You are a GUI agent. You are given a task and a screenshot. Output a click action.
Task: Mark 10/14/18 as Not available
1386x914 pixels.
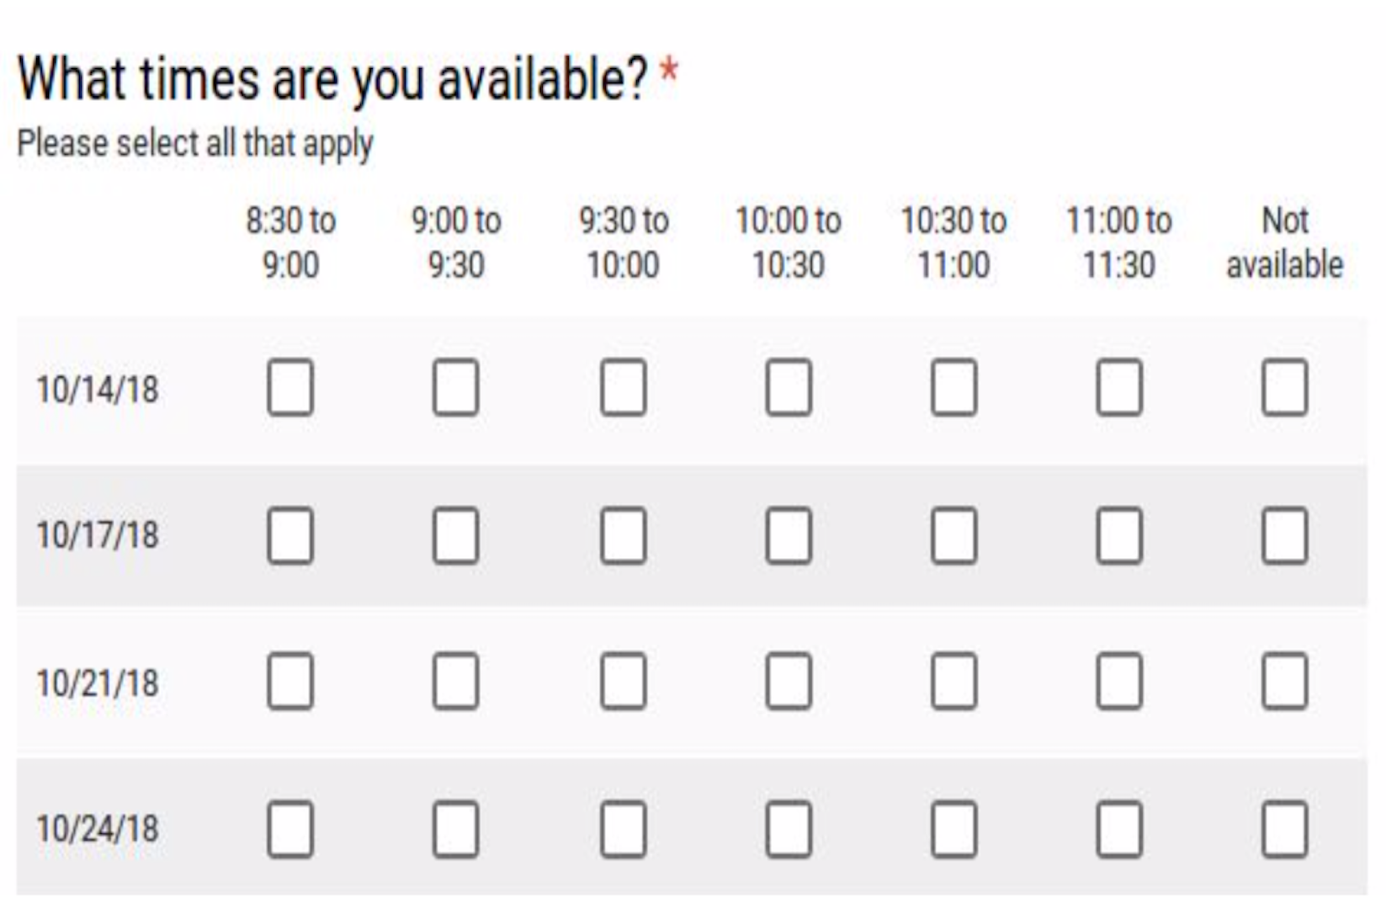(1285, 388)
